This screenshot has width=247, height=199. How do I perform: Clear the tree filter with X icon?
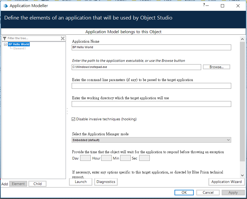pyautogui.click(x=63, y=38)
